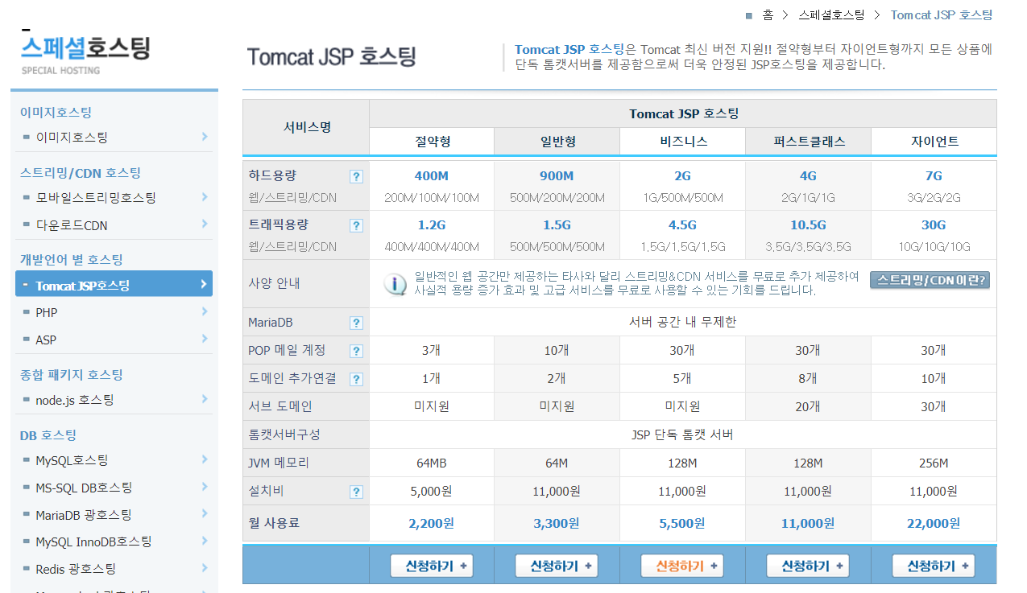Go to 홈 in breadcrumb
This screenshot has height=593, width=1027.
pos(768,15)
